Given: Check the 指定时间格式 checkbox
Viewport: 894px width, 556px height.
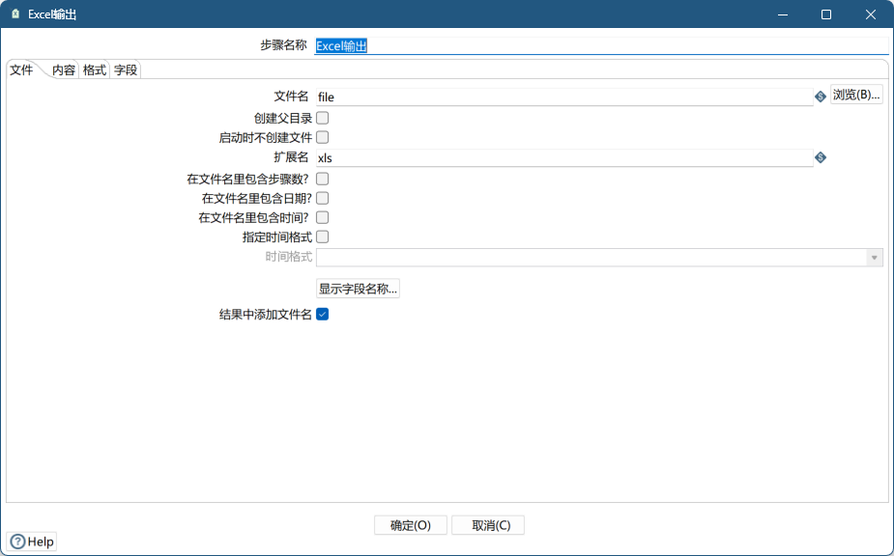Looking at the screenshot, I should coord(322,236).
